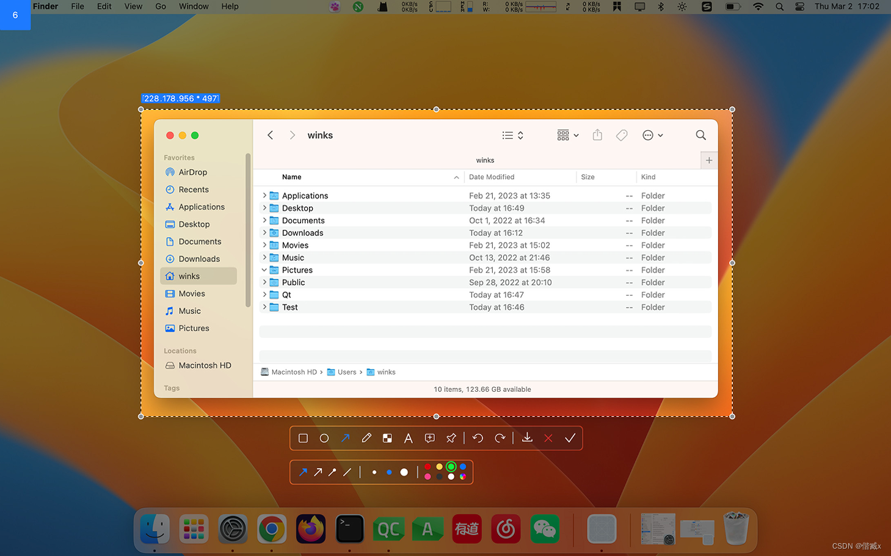Open the File menu
The image size is (891, 556).
(x=78, y=6)
